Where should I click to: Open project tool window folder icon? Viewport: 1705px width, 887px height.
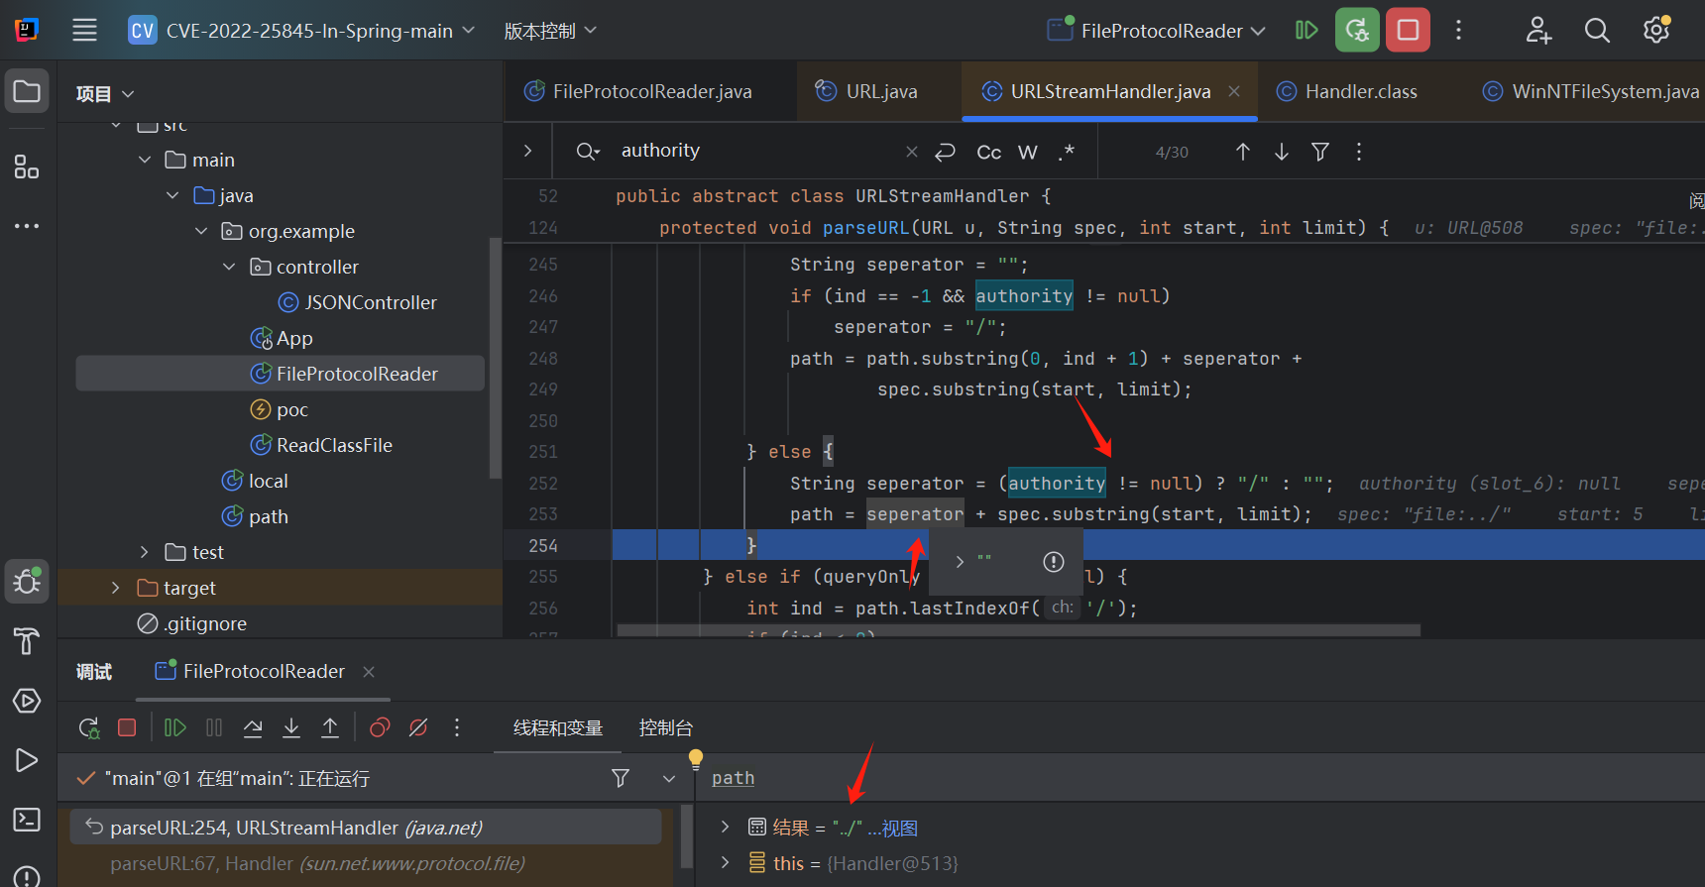[x=27, y=92]
